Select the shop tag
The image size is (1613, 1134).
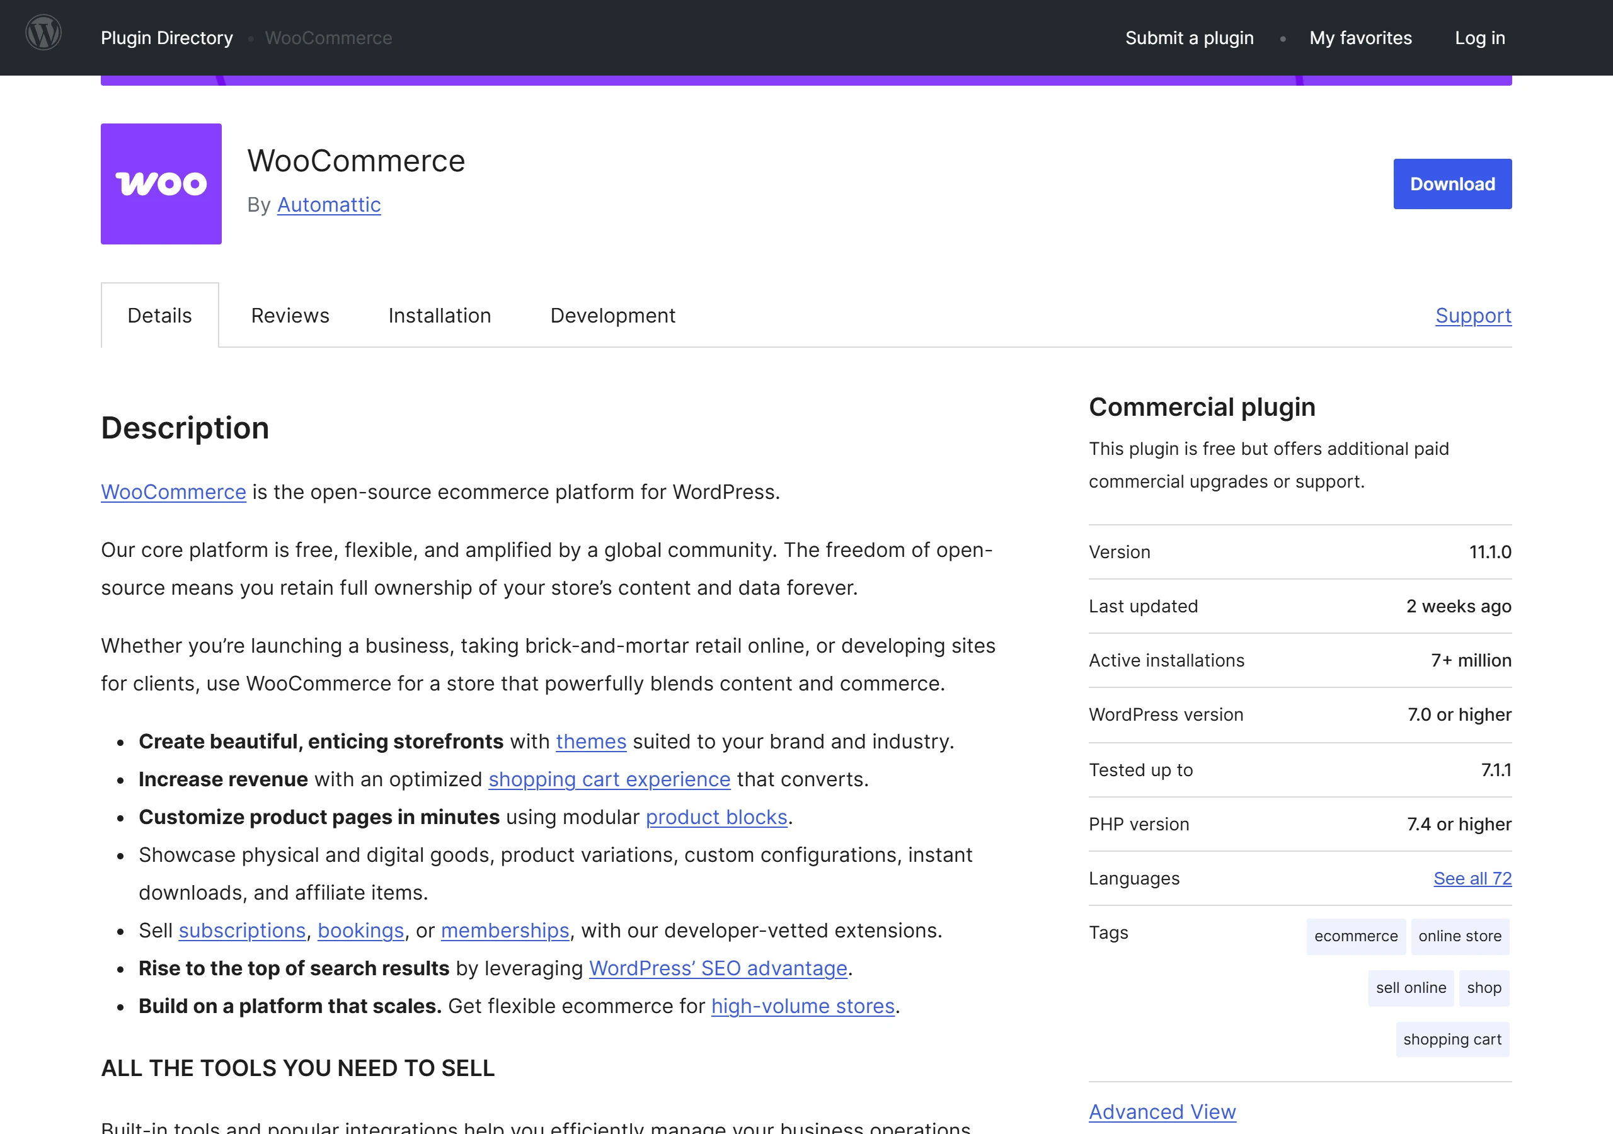[x=1484, y=988]
